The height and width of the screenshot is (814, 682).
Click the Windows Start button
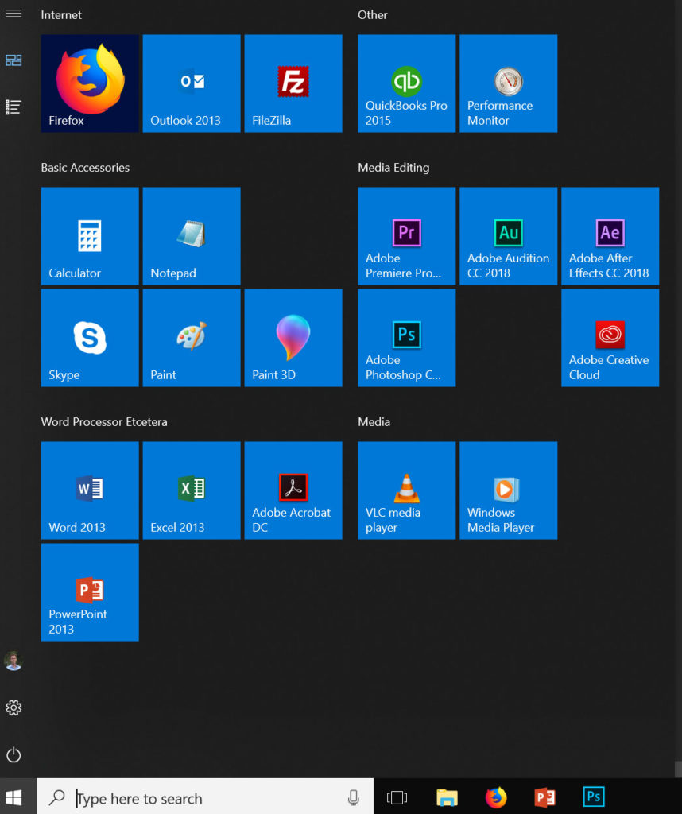coord(14,797)
